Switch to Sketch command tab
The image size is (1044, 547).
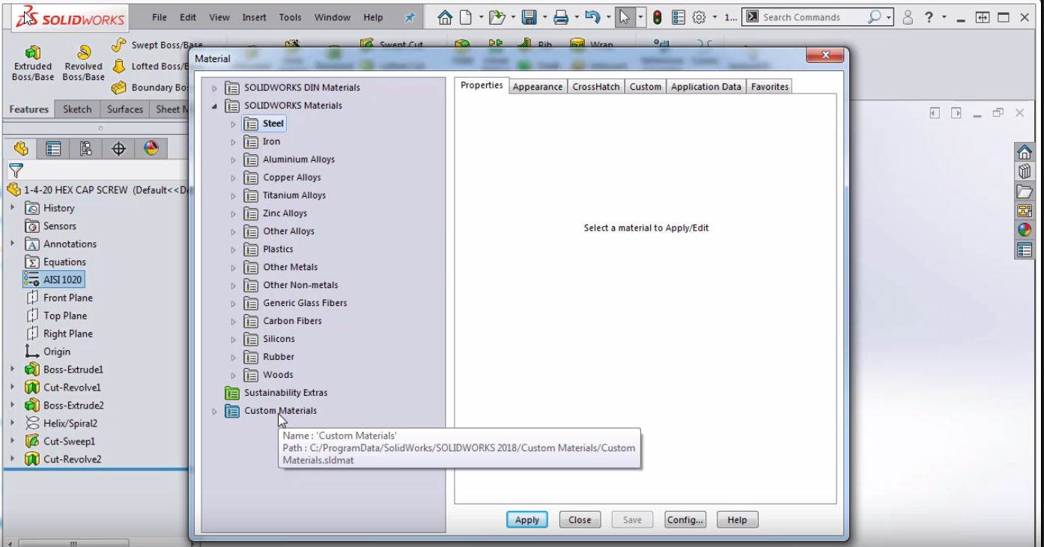coord(77,109)
